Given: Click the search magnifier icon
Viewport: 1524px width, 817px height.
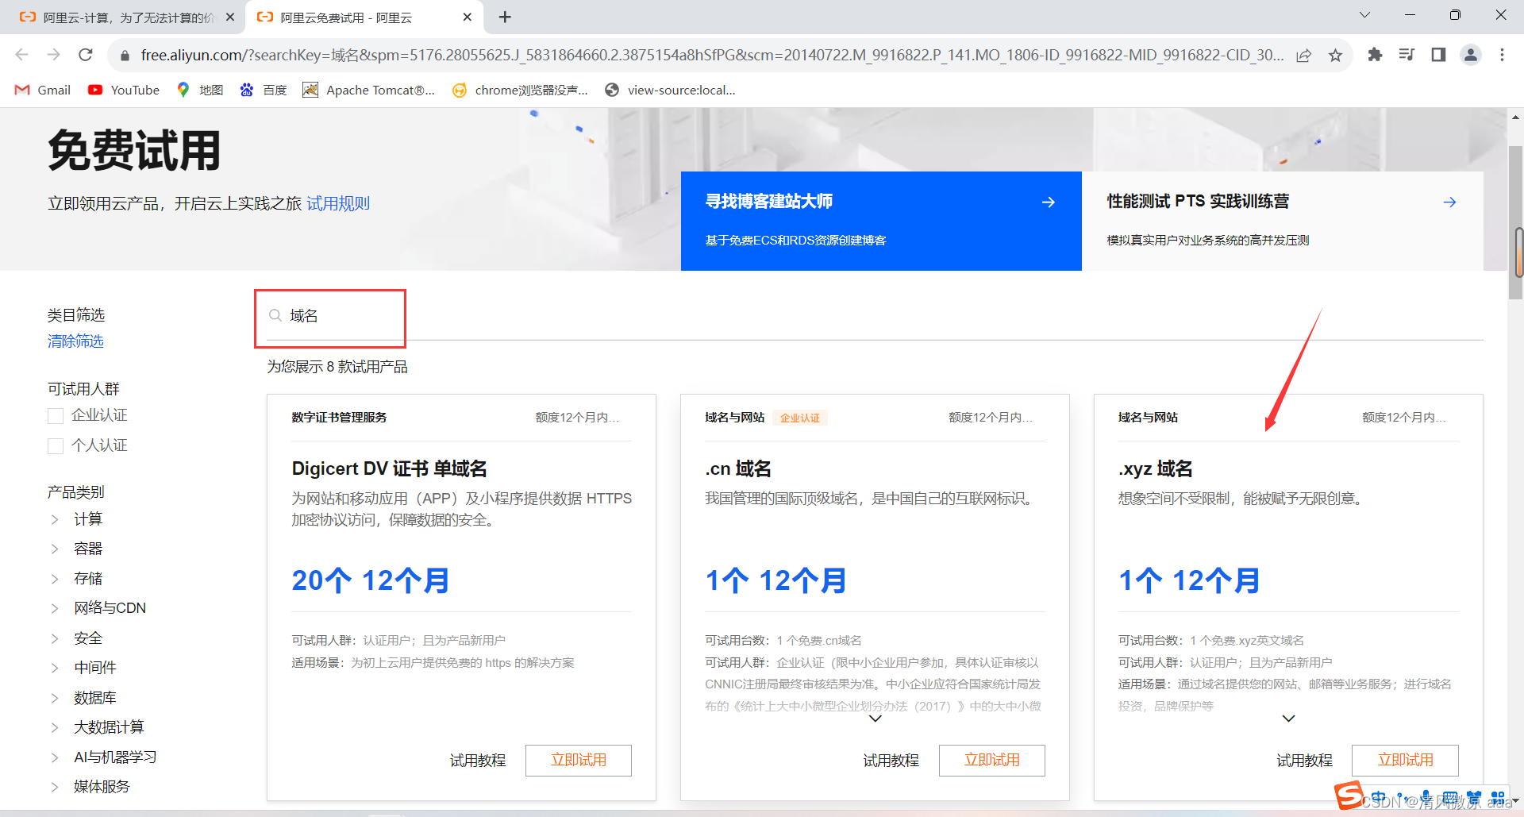Looking at the screenshot, I should click(x=275, y=315).
